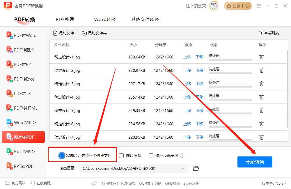
Task: Delete 稿定设计-1.jpg using its trash icon
Action: [261, 57]
